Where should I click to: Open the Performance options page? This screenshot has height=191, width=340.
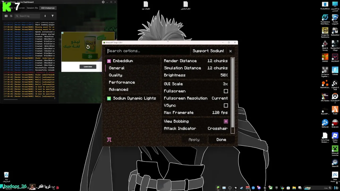tap(122, 82)
